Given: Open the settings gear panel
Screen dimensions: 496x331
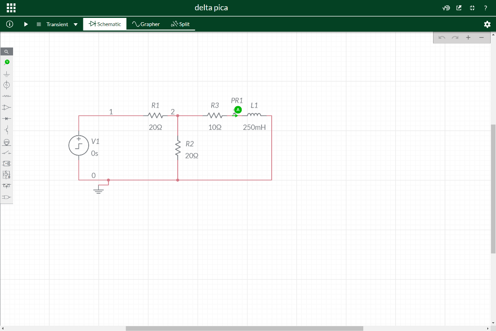Looking at the screenshot, I should 487,24.
